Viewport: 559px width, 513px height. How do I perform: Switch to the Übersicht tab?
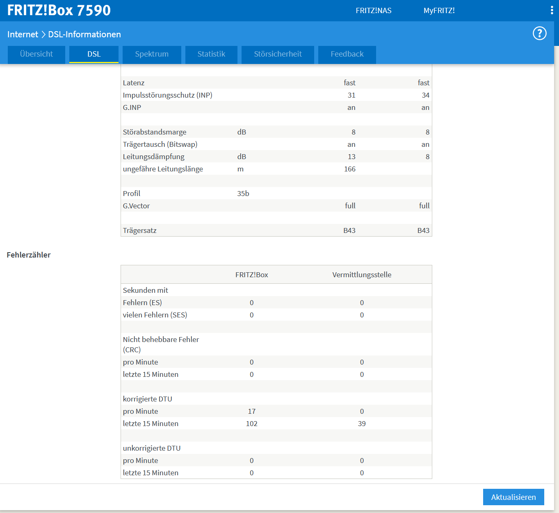point(37,54)
